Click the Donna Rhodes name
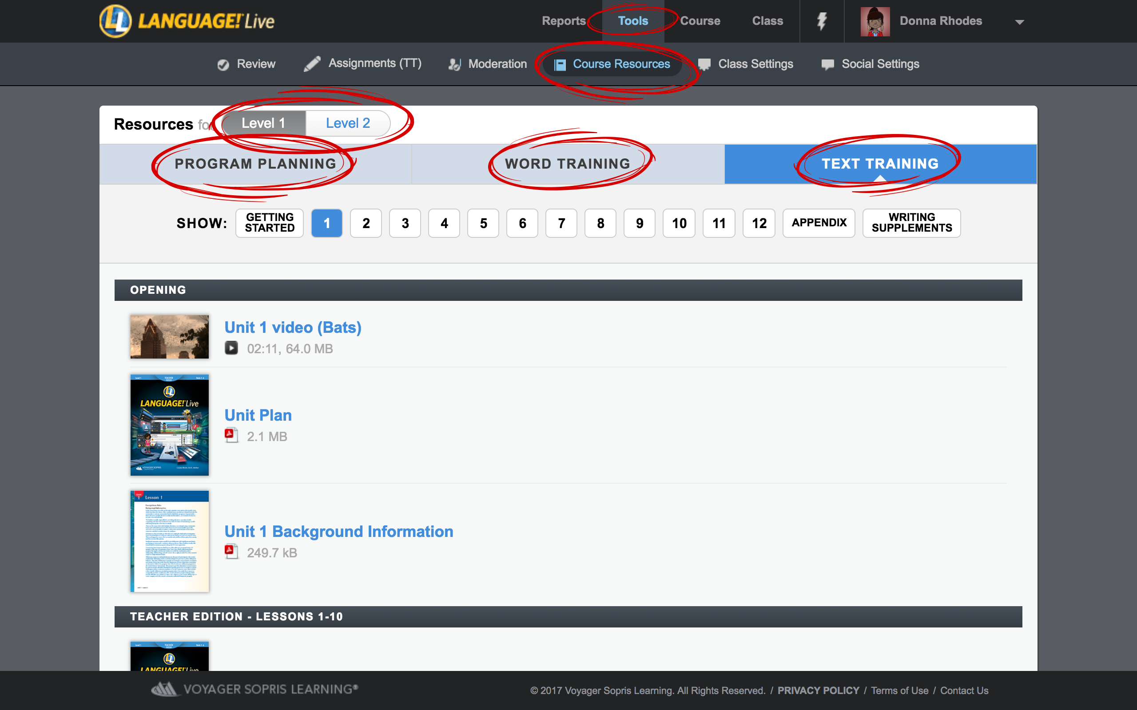Screen dimensions: 1137x710 point(941,21)
